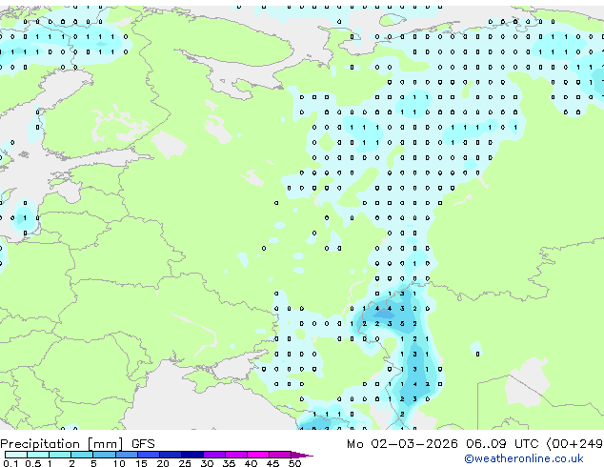Select the 40–45 mm magenta legend swatch
Viewport: 604px width, 467px height.
point(258,455)
